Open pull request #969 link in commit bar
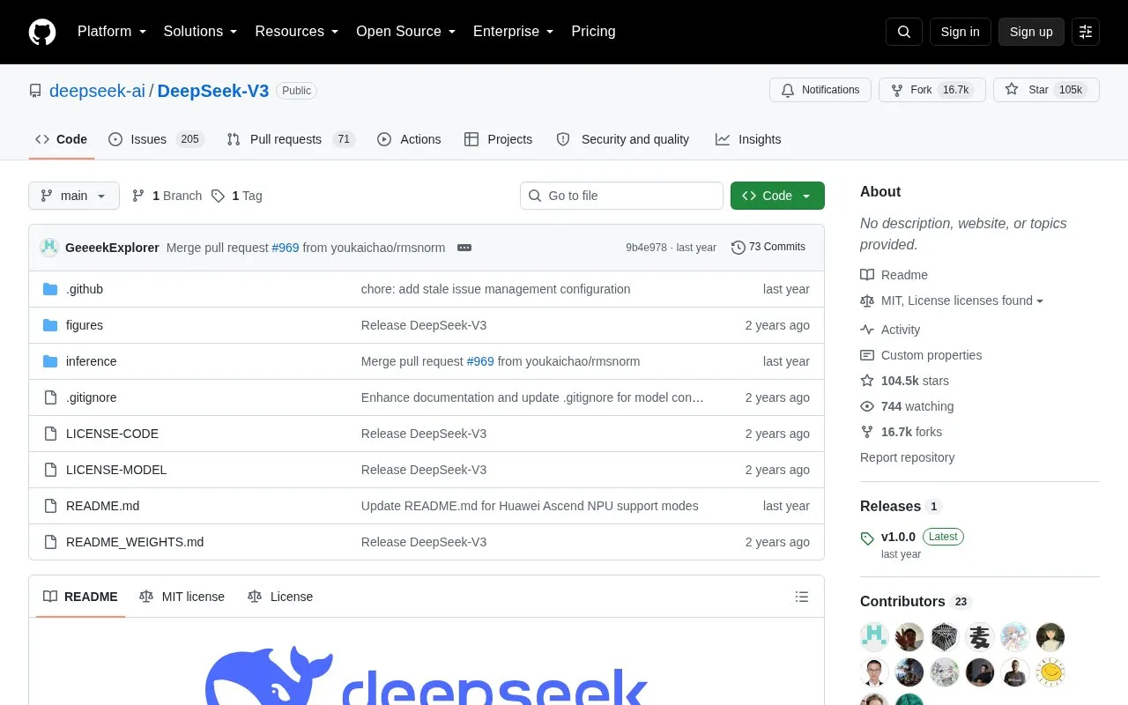Screen dimensions: 1128x705 [x=286, y=248]
